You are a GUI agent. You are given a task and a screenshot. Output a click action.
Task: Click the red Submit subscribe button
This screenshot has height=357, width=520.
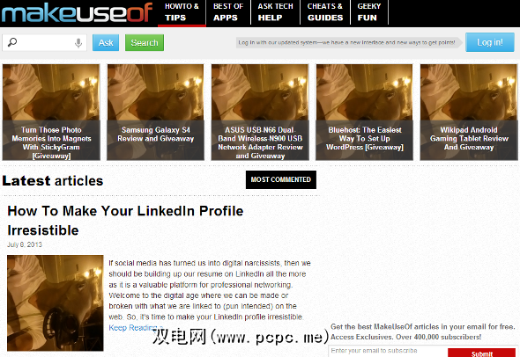click(481, 353)
